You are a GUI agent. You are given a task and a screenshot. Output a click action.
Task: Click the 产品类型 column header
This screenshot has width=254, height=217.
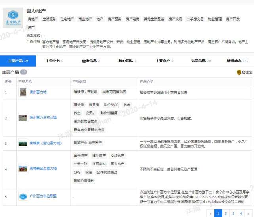point(79,82)
